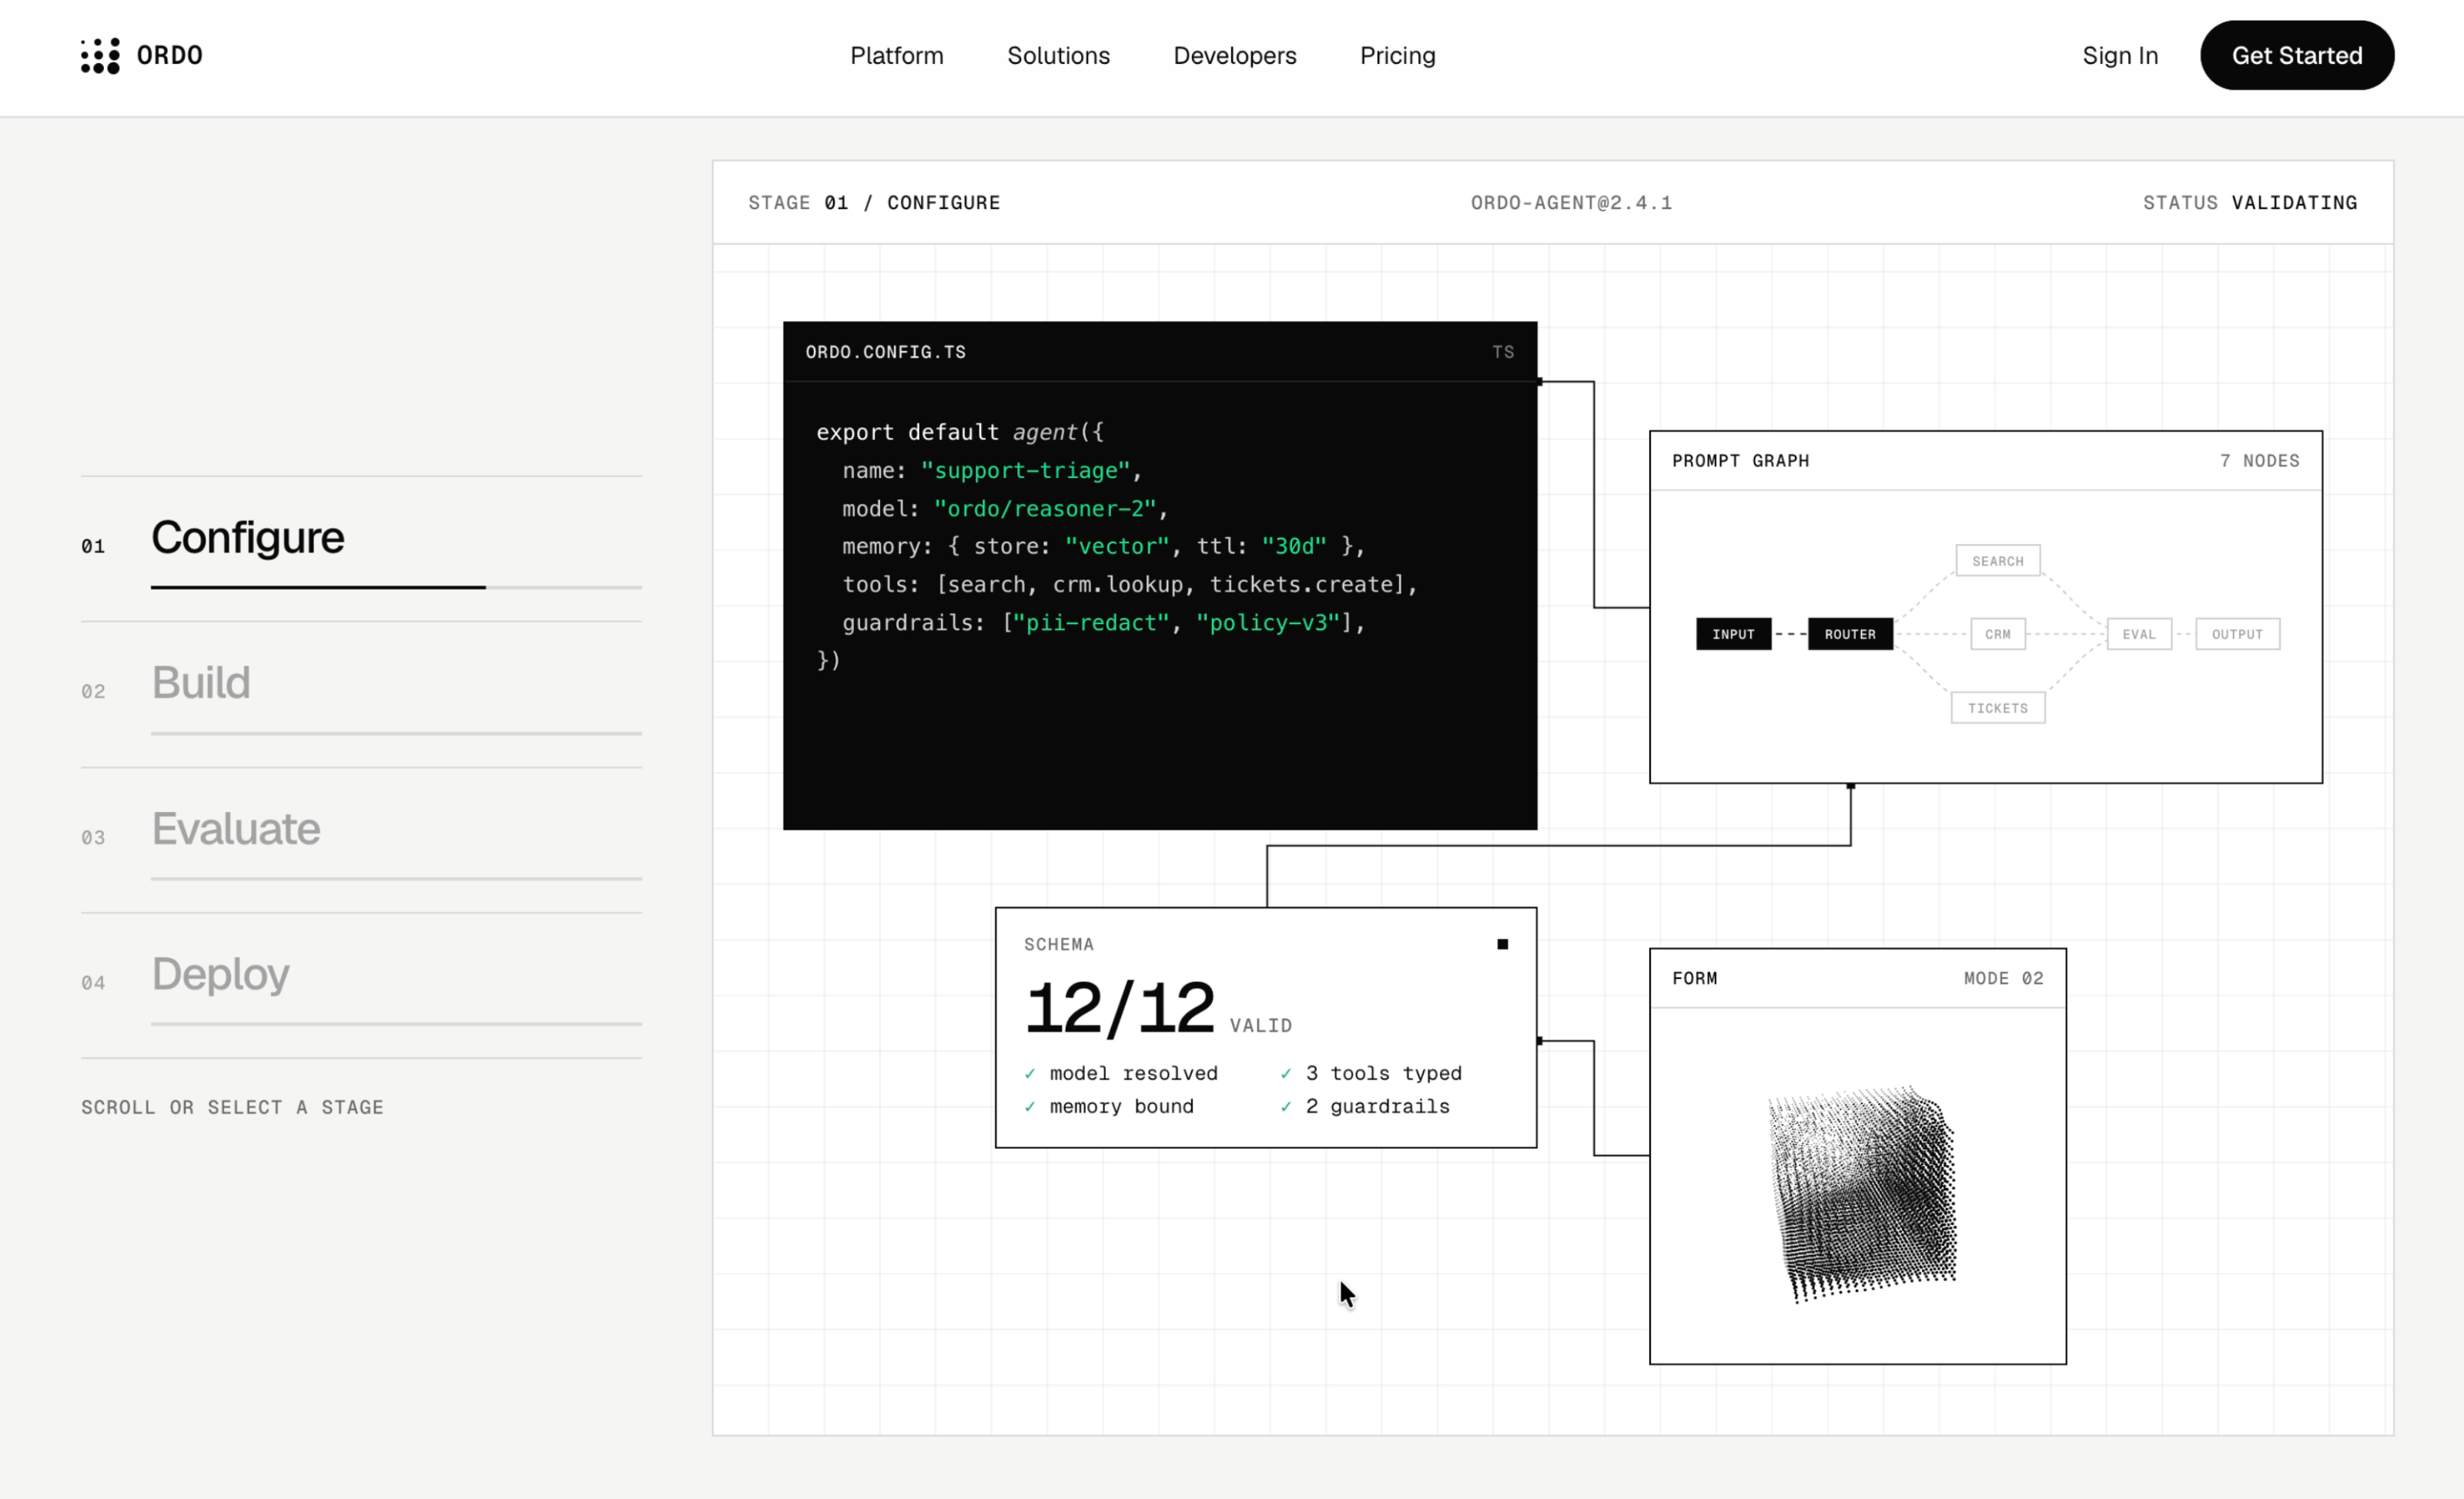Select the CRM node in Prompt Graph
Image resolution: width=2464 pixels, height=1499 pixels.
1997,635
